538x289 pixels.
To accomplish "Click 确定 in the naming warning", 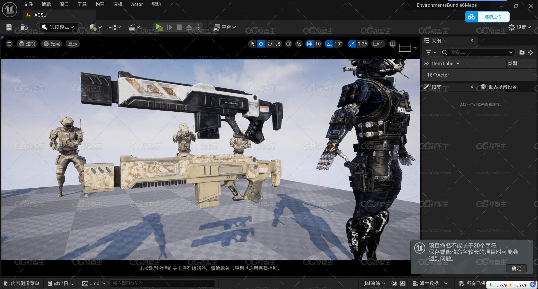I will tap(516, 269).
